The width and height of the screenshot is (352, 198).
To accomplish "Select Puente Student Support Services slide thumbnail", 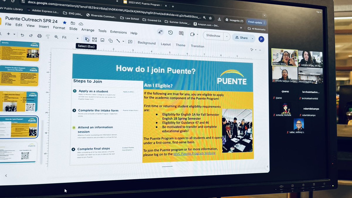I will (x=19, y=76).
